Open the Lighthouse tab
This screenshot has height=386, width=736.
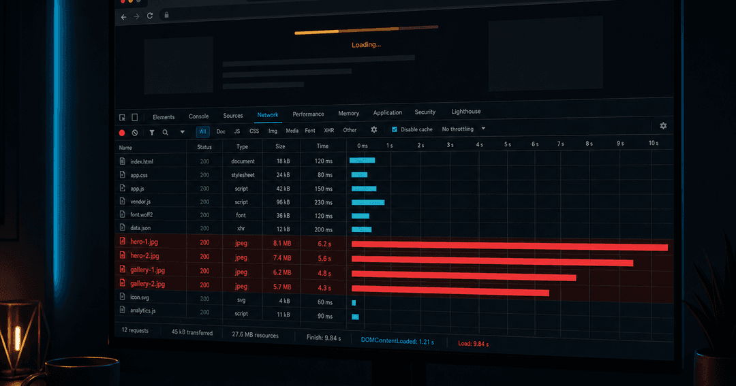click(x=466, y=112)
